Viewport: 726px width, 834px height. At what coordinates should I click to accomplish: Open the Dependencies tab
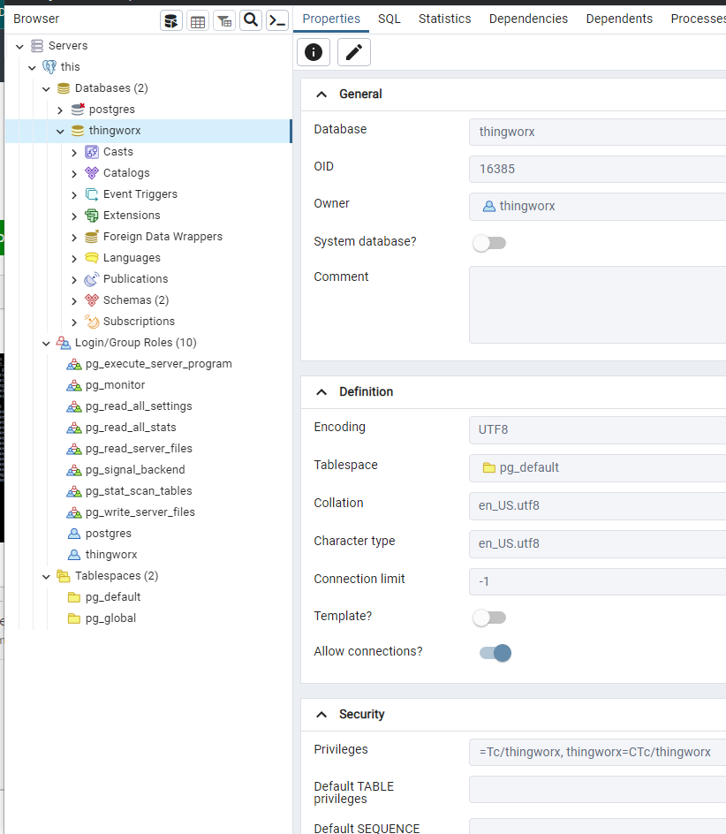pos(528,18)
